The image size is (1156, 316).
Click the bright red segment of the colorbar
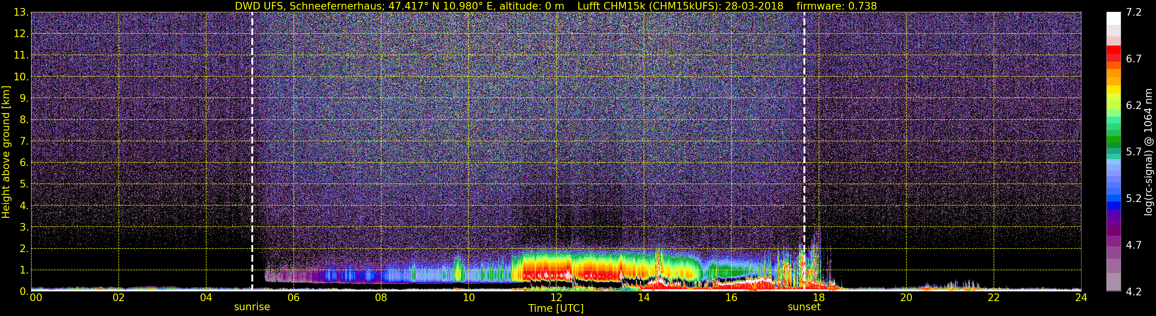coord(1113,50)
